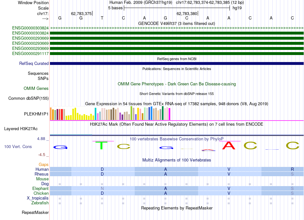Image resolution: width=304 pixels, height=220 pixels.
Task: Click codon V in the Chicken alignment row
Action: (x=229, y=193)
